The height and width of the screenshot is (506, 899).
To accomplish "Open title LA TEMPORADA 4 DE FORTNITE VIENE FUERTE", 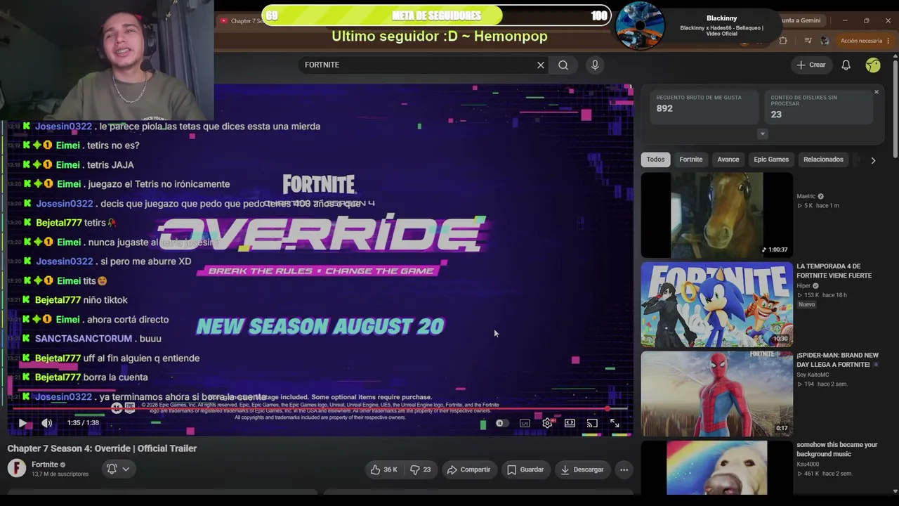I will [834, 271].
